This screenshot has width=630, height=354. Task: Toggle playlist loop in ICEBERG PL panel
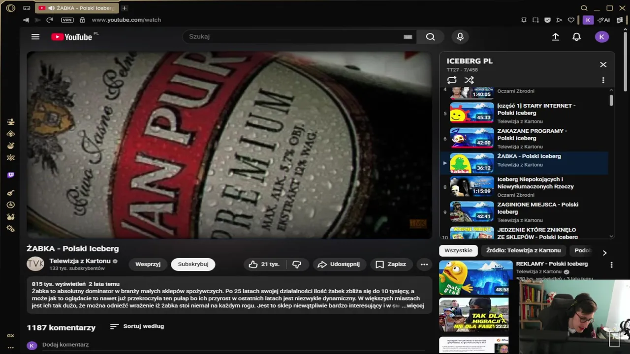click(452, 80)
